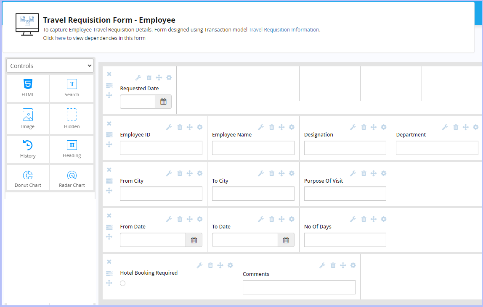
Task: Click the Purpose Of Visit input box
Action: pos(345,194)
